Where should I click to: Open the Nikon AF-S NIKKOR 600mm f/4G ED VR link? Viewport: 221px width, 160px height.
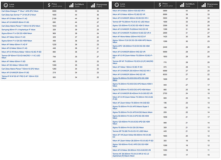coord(129,52)
